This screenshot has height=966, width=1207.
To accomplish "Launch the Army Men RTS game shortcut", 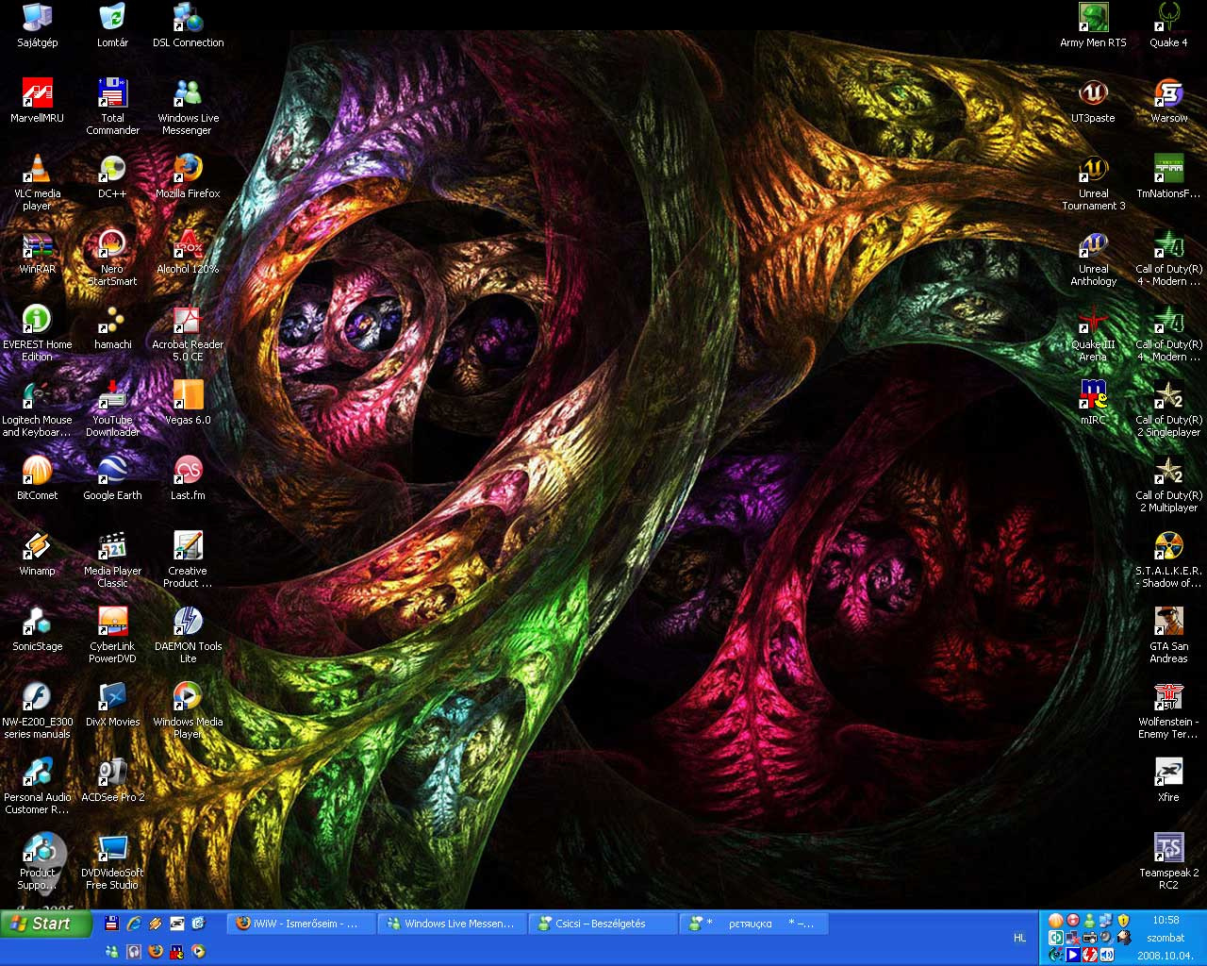I will [1094, 25].
